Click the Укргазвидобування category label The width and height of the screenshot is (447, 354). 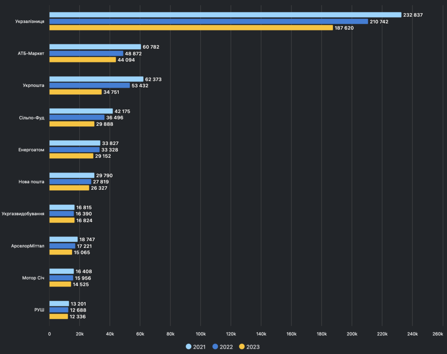point(23,214)
